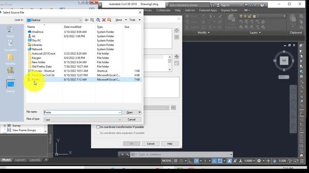This screenshot has height=173, width=309.
Task: Enable 'Do coordinate transformation if possible' checkbox
Action: (x=98, y=127)
